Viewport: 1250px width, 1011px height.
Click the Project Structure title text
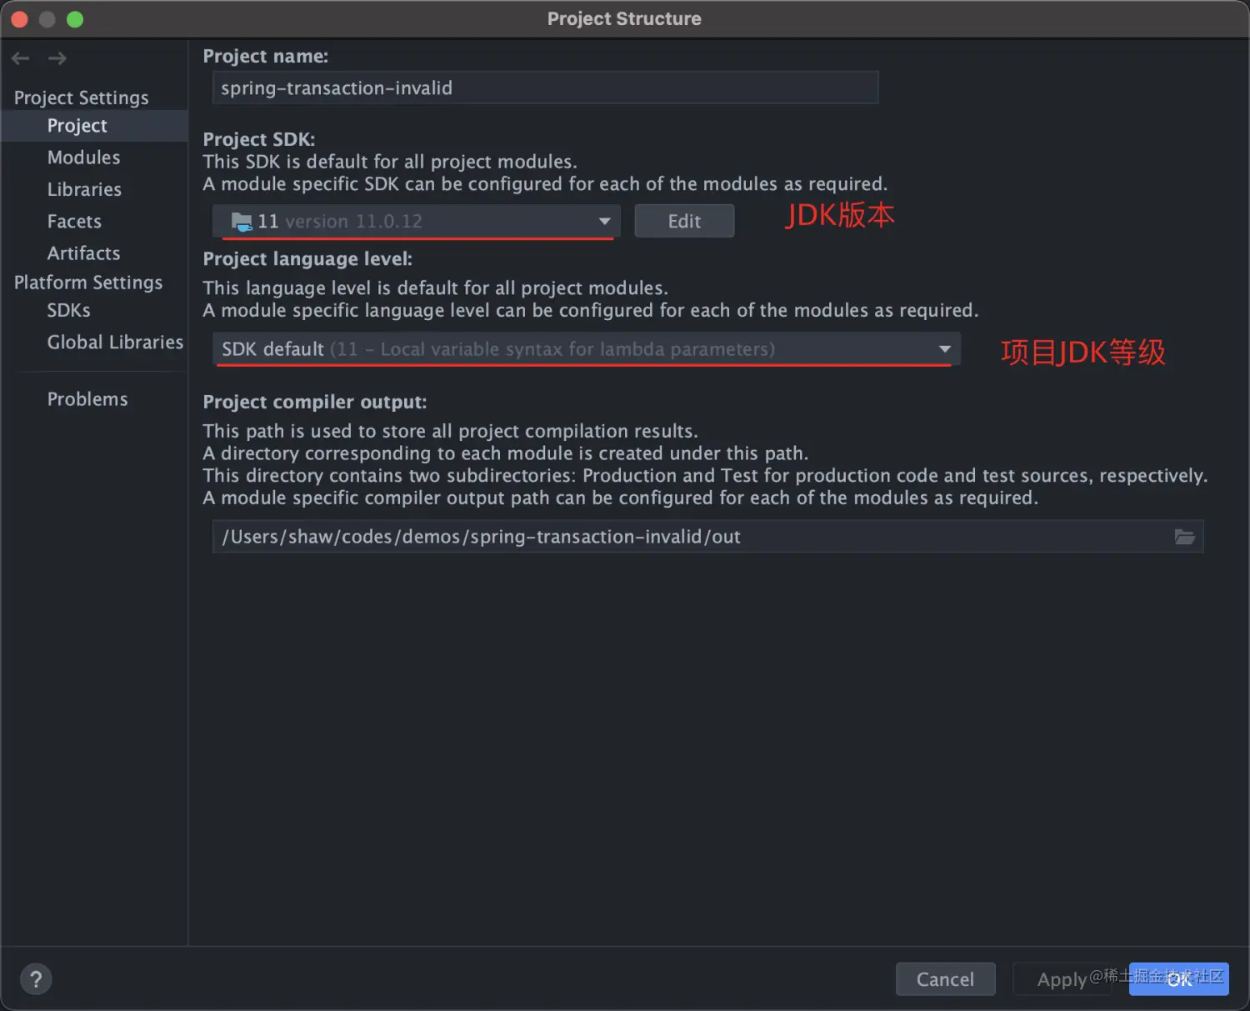click(624, 19)
